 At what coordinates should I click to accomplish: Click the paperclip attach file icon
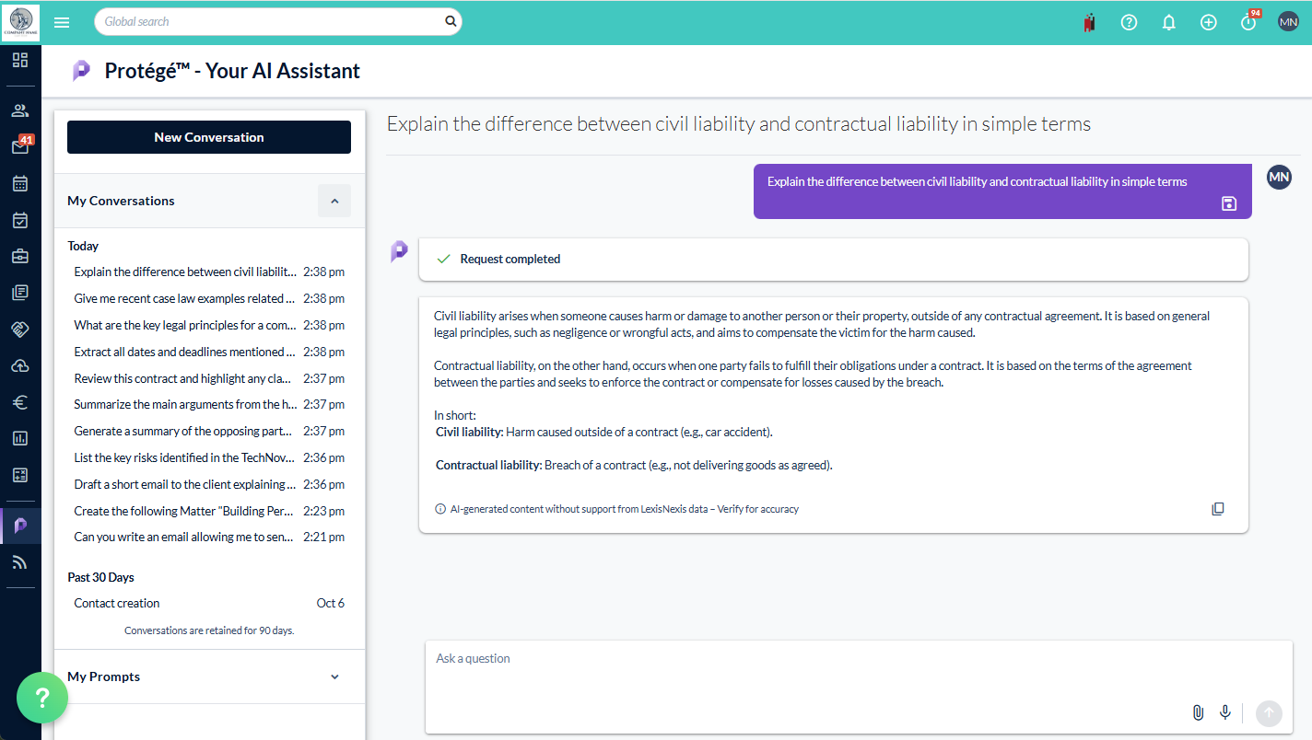pyautogui.click(x=1198, y=712)
